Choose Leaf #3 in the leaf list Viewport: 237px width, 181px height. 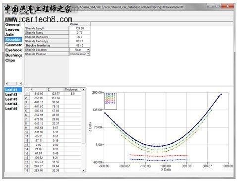(11, 99)
